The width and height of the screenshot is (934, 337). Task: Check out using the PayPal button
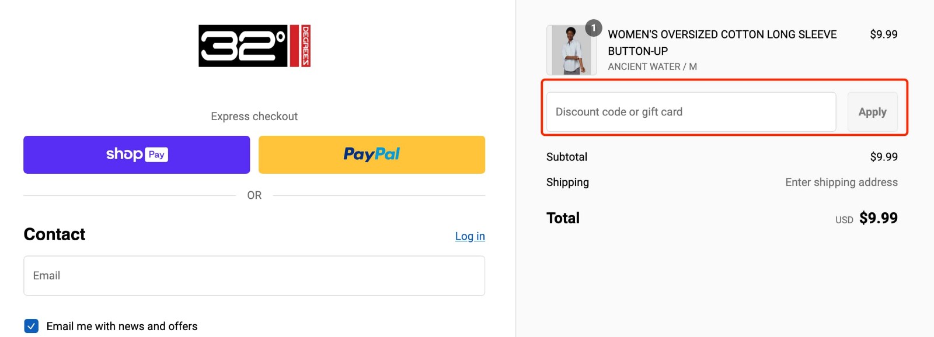point(371,155)
